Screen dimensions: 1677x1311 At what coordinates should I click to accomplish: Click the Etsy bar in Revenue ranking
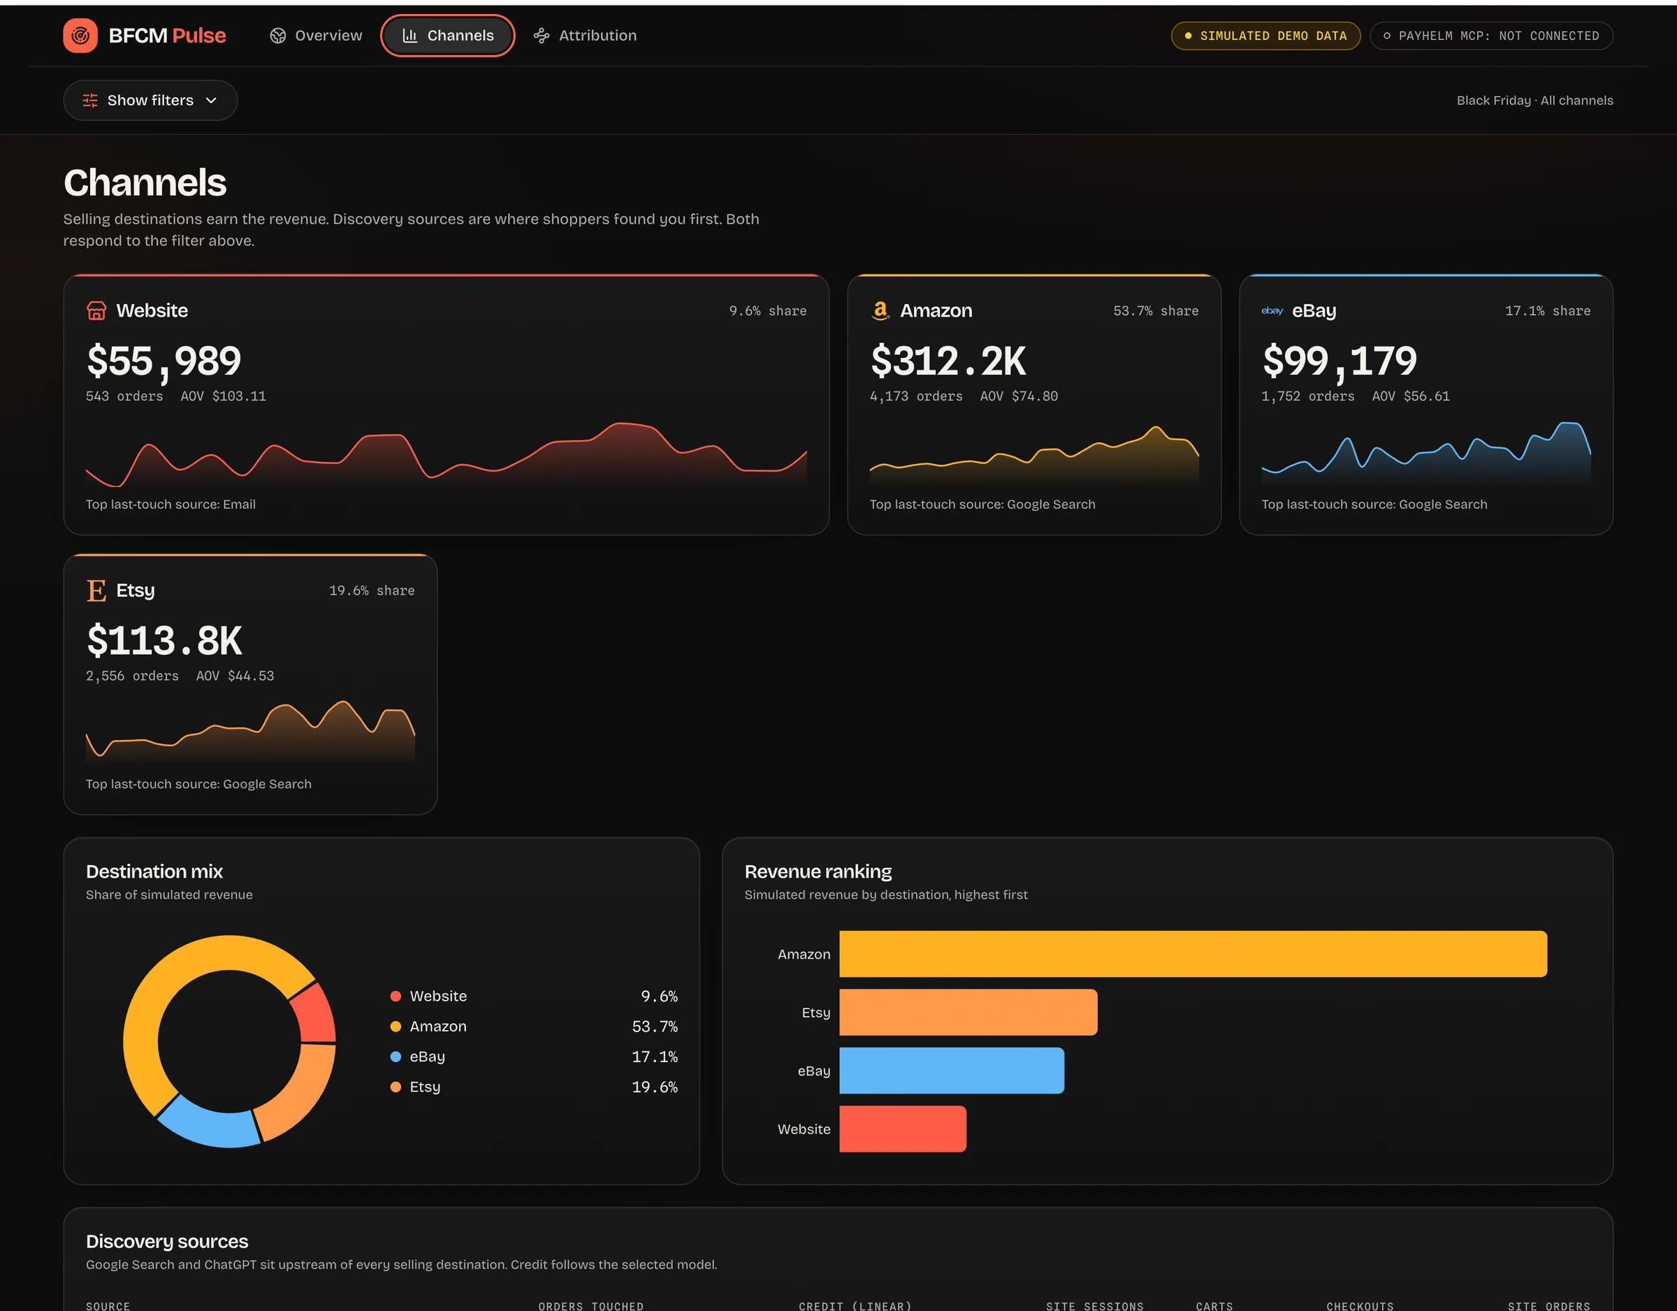pos(968,1012)
